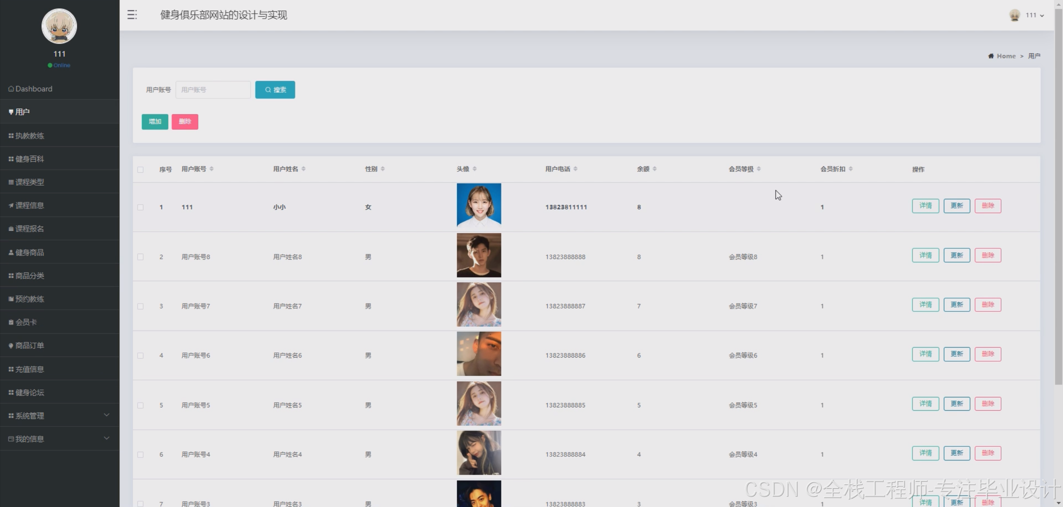Toggle the select-all checkbox in table header
This screenshot has width=1063, height=507.
pos(140,169)
